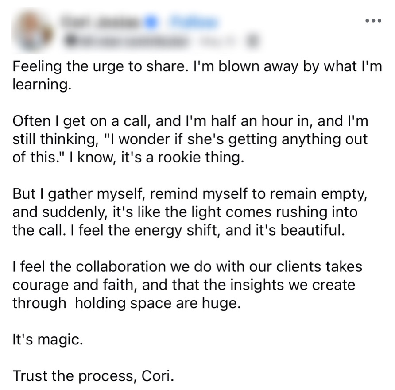This screenshot has height=390, width=395.
Task: Click the post audience privacy icon
Action: coord(253,42)
